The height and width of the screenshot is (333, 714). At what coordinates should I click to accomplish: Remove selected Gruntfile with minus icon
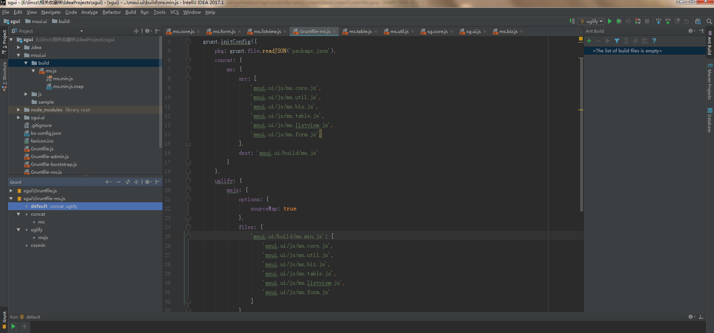tap(119, 182)
